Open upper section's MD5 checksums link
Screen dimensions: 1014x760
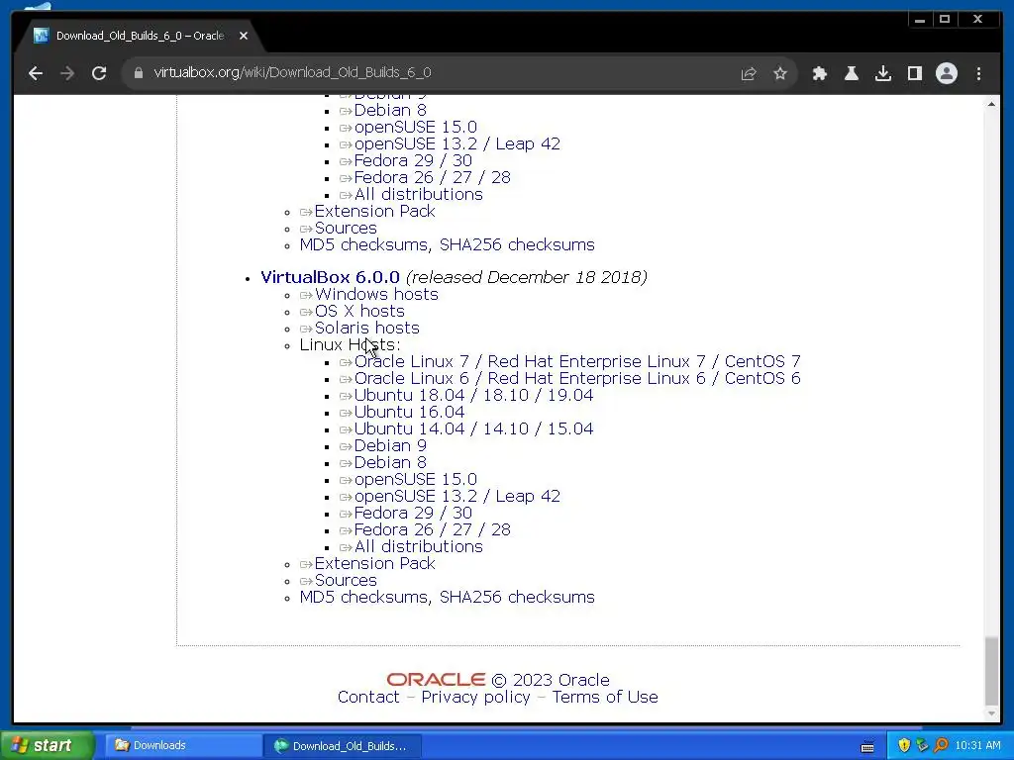pos(362,245)
